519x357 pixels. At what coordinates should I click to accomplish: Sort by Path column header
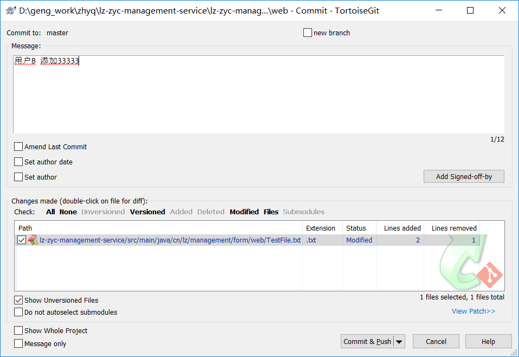[159, 228]
